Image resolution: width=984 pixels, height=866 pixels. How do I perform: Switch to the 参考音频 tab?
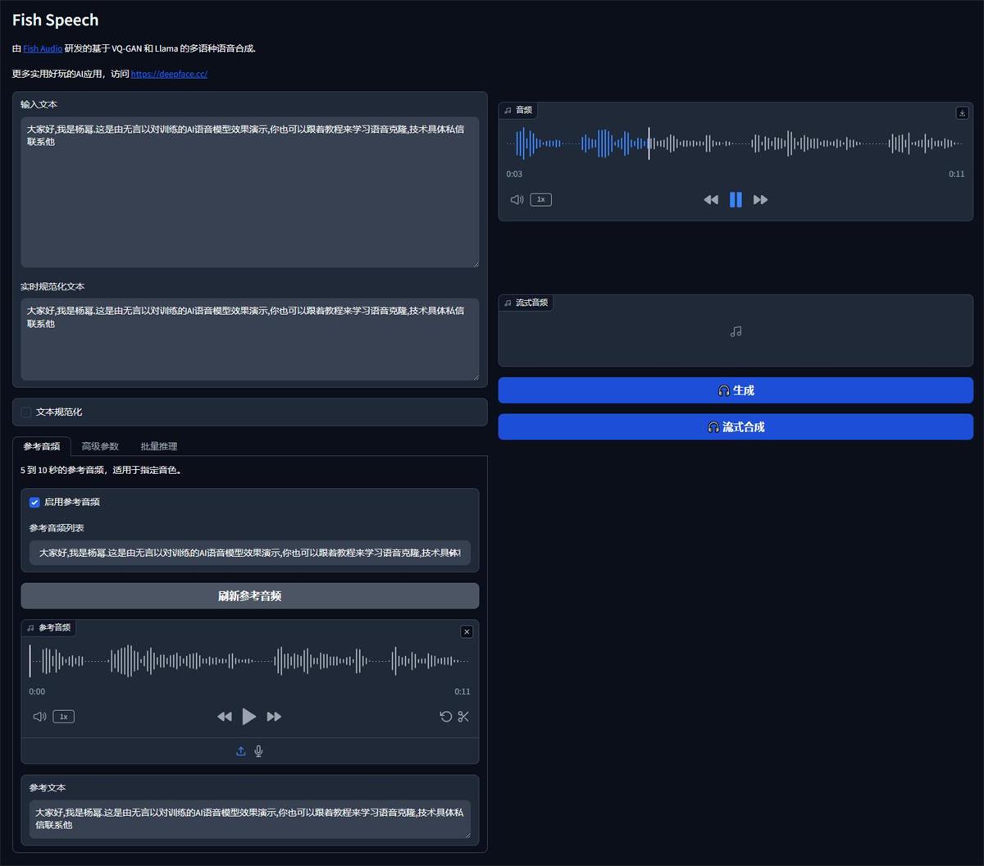pyautogui.click(x=41, y=446)
